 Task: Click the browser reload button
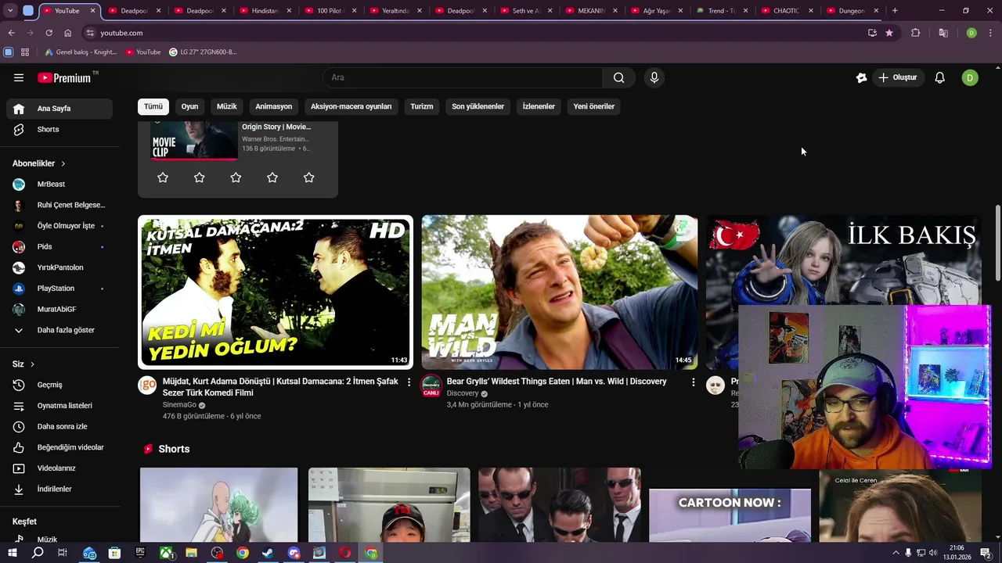49,33
